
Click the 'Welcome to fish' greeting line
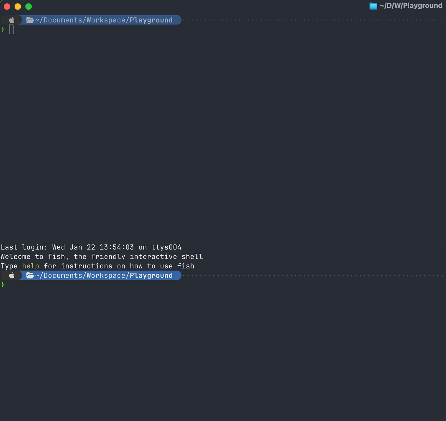pyautogui.click(x=102, y=257)
